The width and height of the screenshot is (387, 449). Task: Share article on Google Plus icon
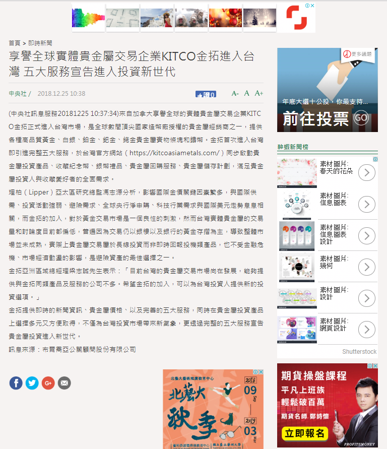pyautogui.click(x=48, y=383)
